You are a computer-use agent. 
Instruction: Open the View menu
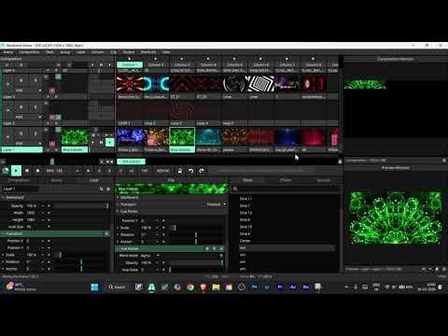pyautogui.click(x=166, y=52)
